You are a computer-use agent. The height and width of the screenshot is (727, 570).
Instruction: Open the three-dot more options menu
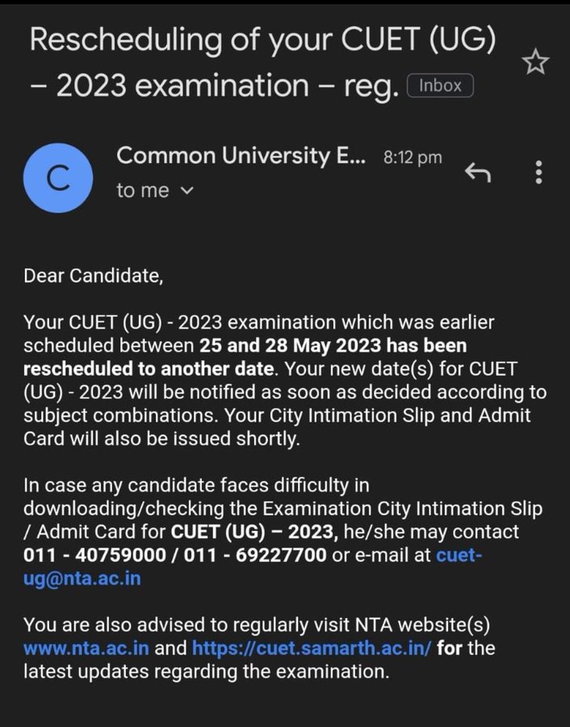(x=539, y=172)
